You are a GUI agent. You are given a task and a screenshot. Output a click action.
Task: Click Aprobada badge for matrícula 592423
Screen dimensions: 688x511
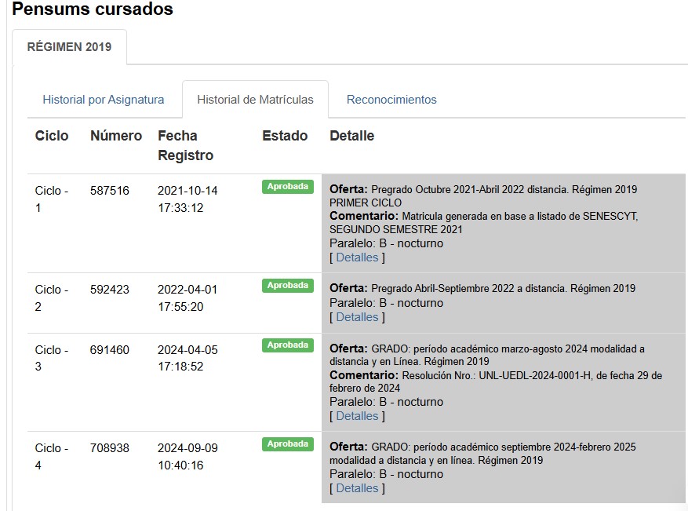pyautogui.click(x=287, y=286)
